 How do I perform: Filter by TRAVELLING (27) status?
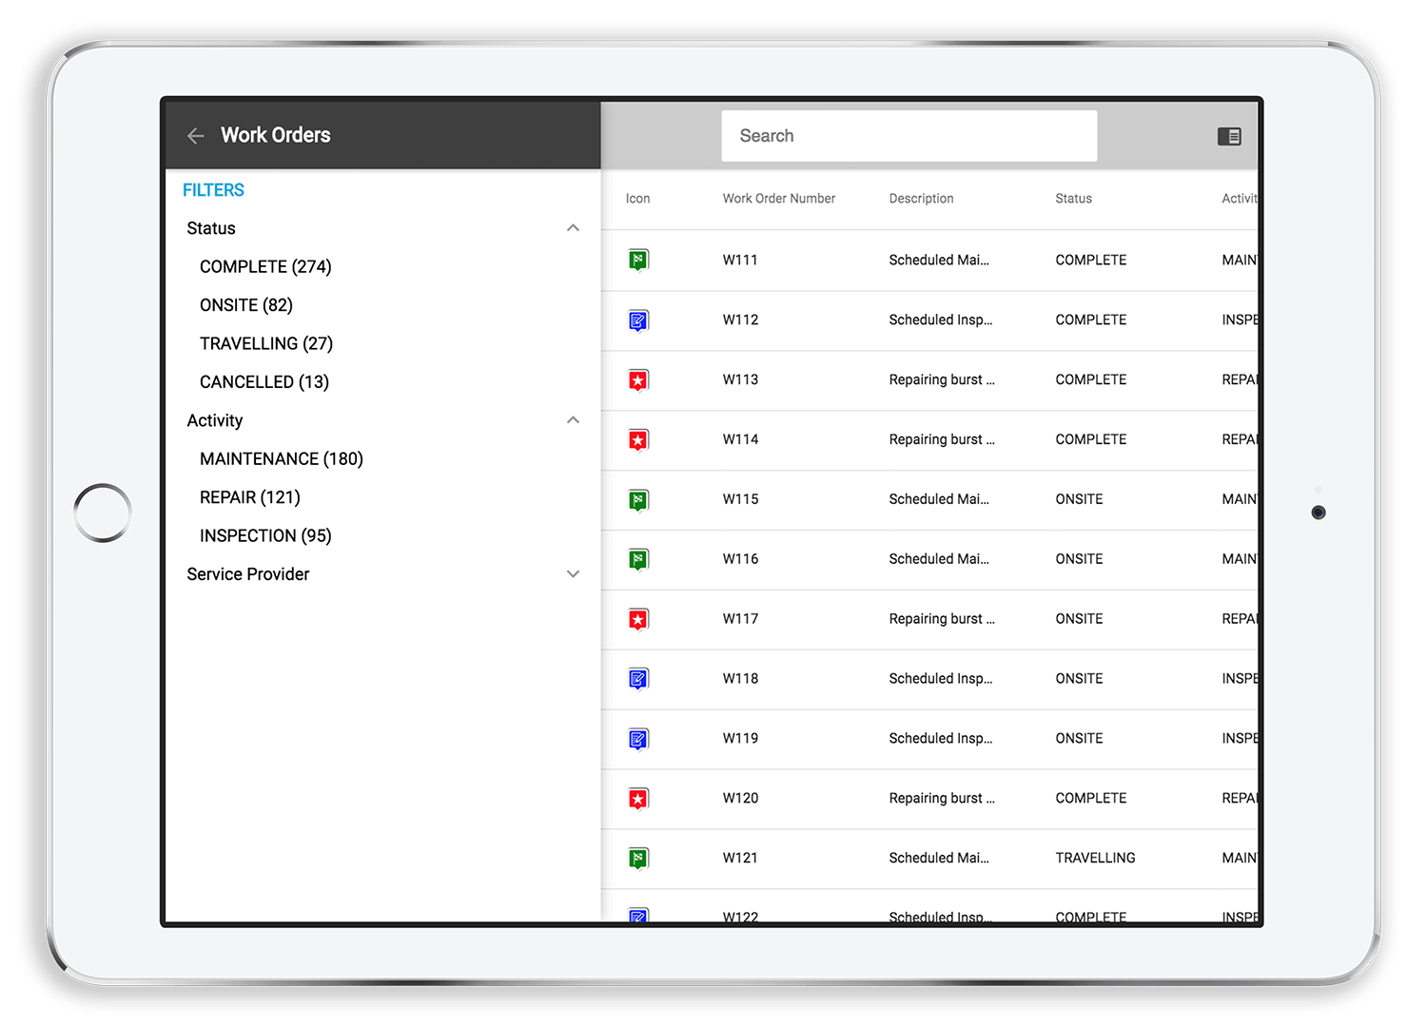266,343
